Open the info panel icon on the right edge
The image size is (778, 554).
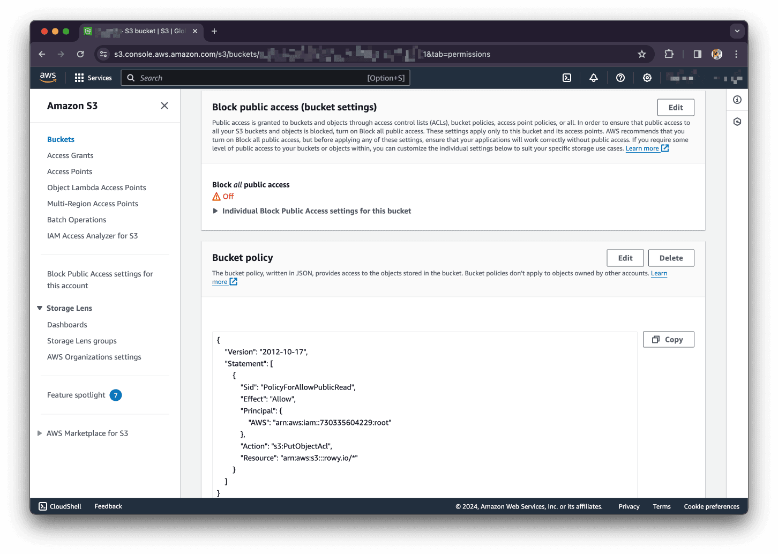(737, 100)
